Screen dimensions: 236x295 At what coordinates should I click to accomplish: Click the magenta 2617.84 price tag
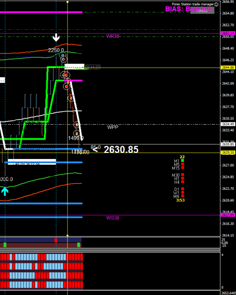click(x=228, y=215)
